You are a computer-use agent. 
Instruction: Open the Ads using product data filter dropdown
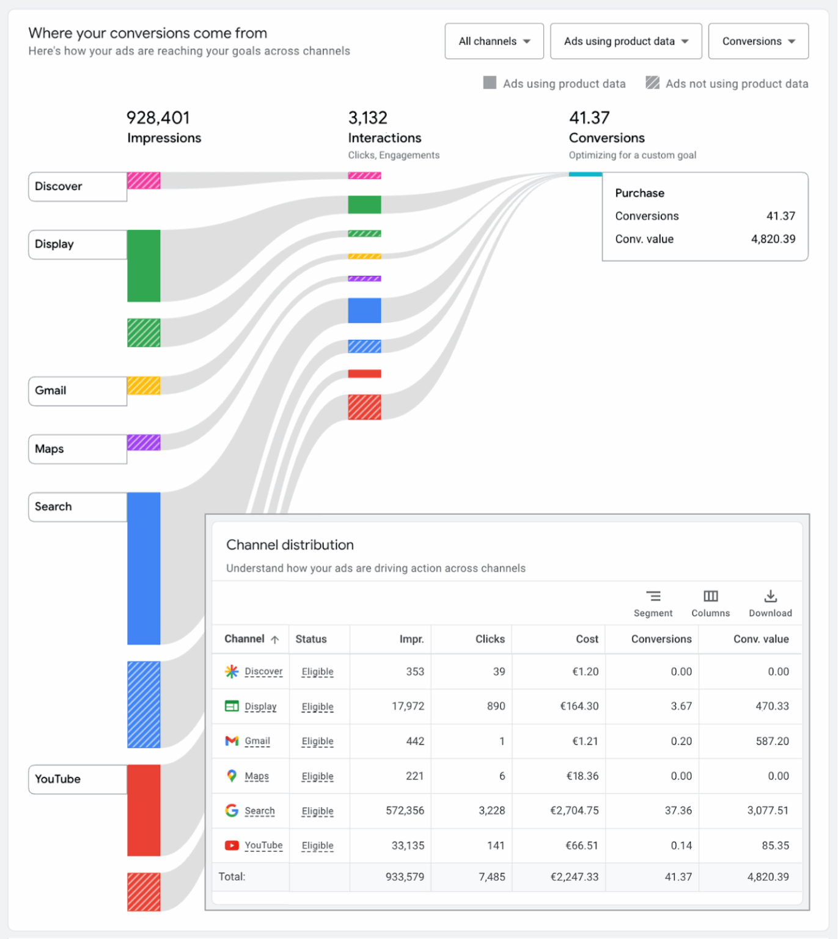coord(625,41)
